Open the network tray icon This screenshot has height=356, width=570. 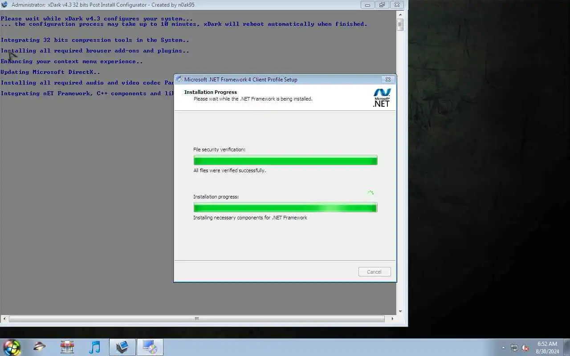coord(514,348)
